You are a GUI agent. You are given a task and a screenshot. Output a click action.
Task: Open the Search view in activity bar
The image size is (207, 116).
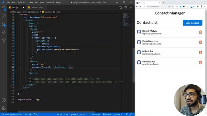(4, 16)
